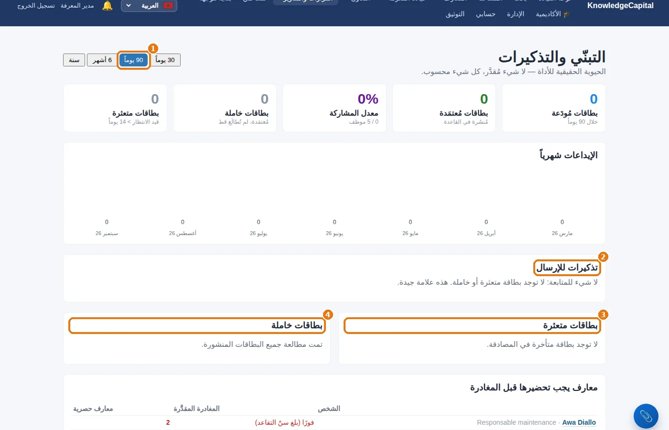Select the يونيو 26 chart label
Viewport: 669px width, 430px height.
[334, 233]
